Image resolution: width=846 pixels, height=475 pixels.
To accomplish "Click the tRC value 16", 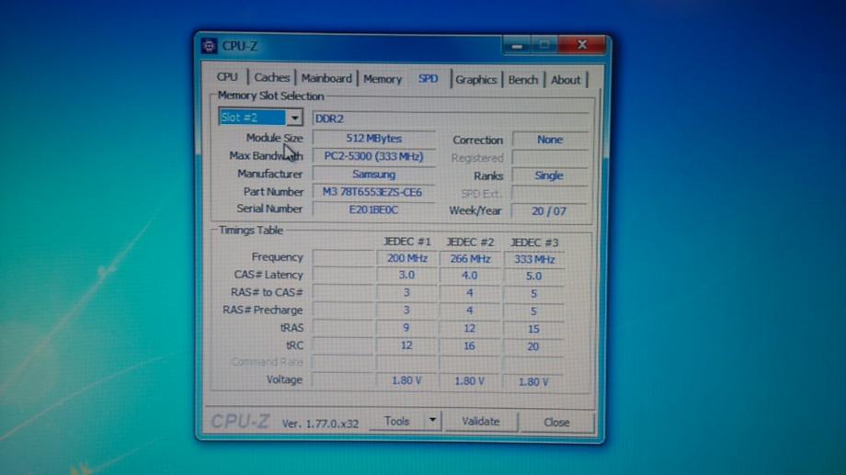I will tap(469, 346).
